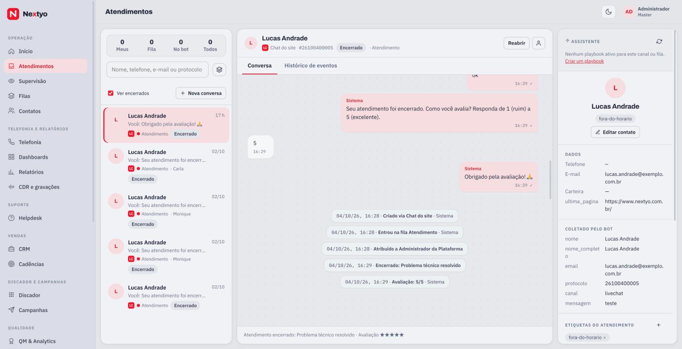This screenshot has height=349, width=682.
Task: Click the Avaliação: 5/5 event entry
Action: tap(395, 282)
